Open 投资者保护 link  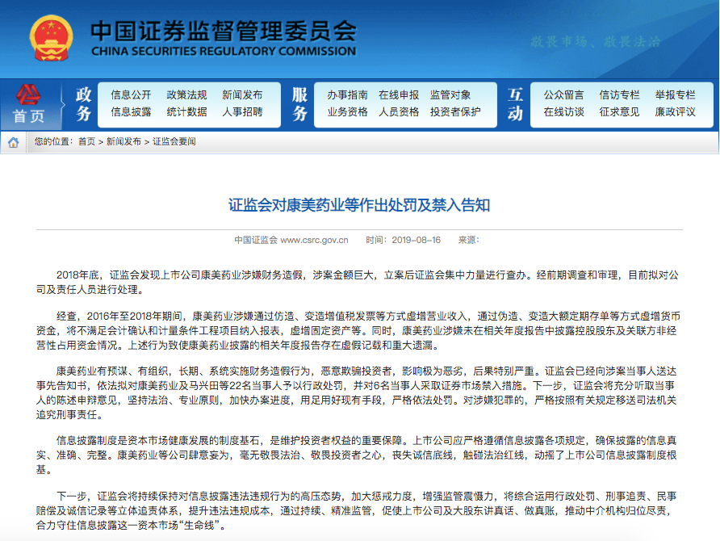(x=455, y=112)
